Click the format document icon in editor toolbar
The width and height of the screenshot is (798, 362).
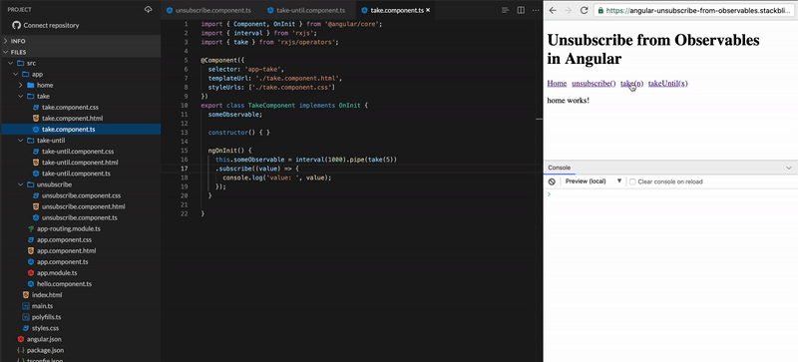click(505, 10)
